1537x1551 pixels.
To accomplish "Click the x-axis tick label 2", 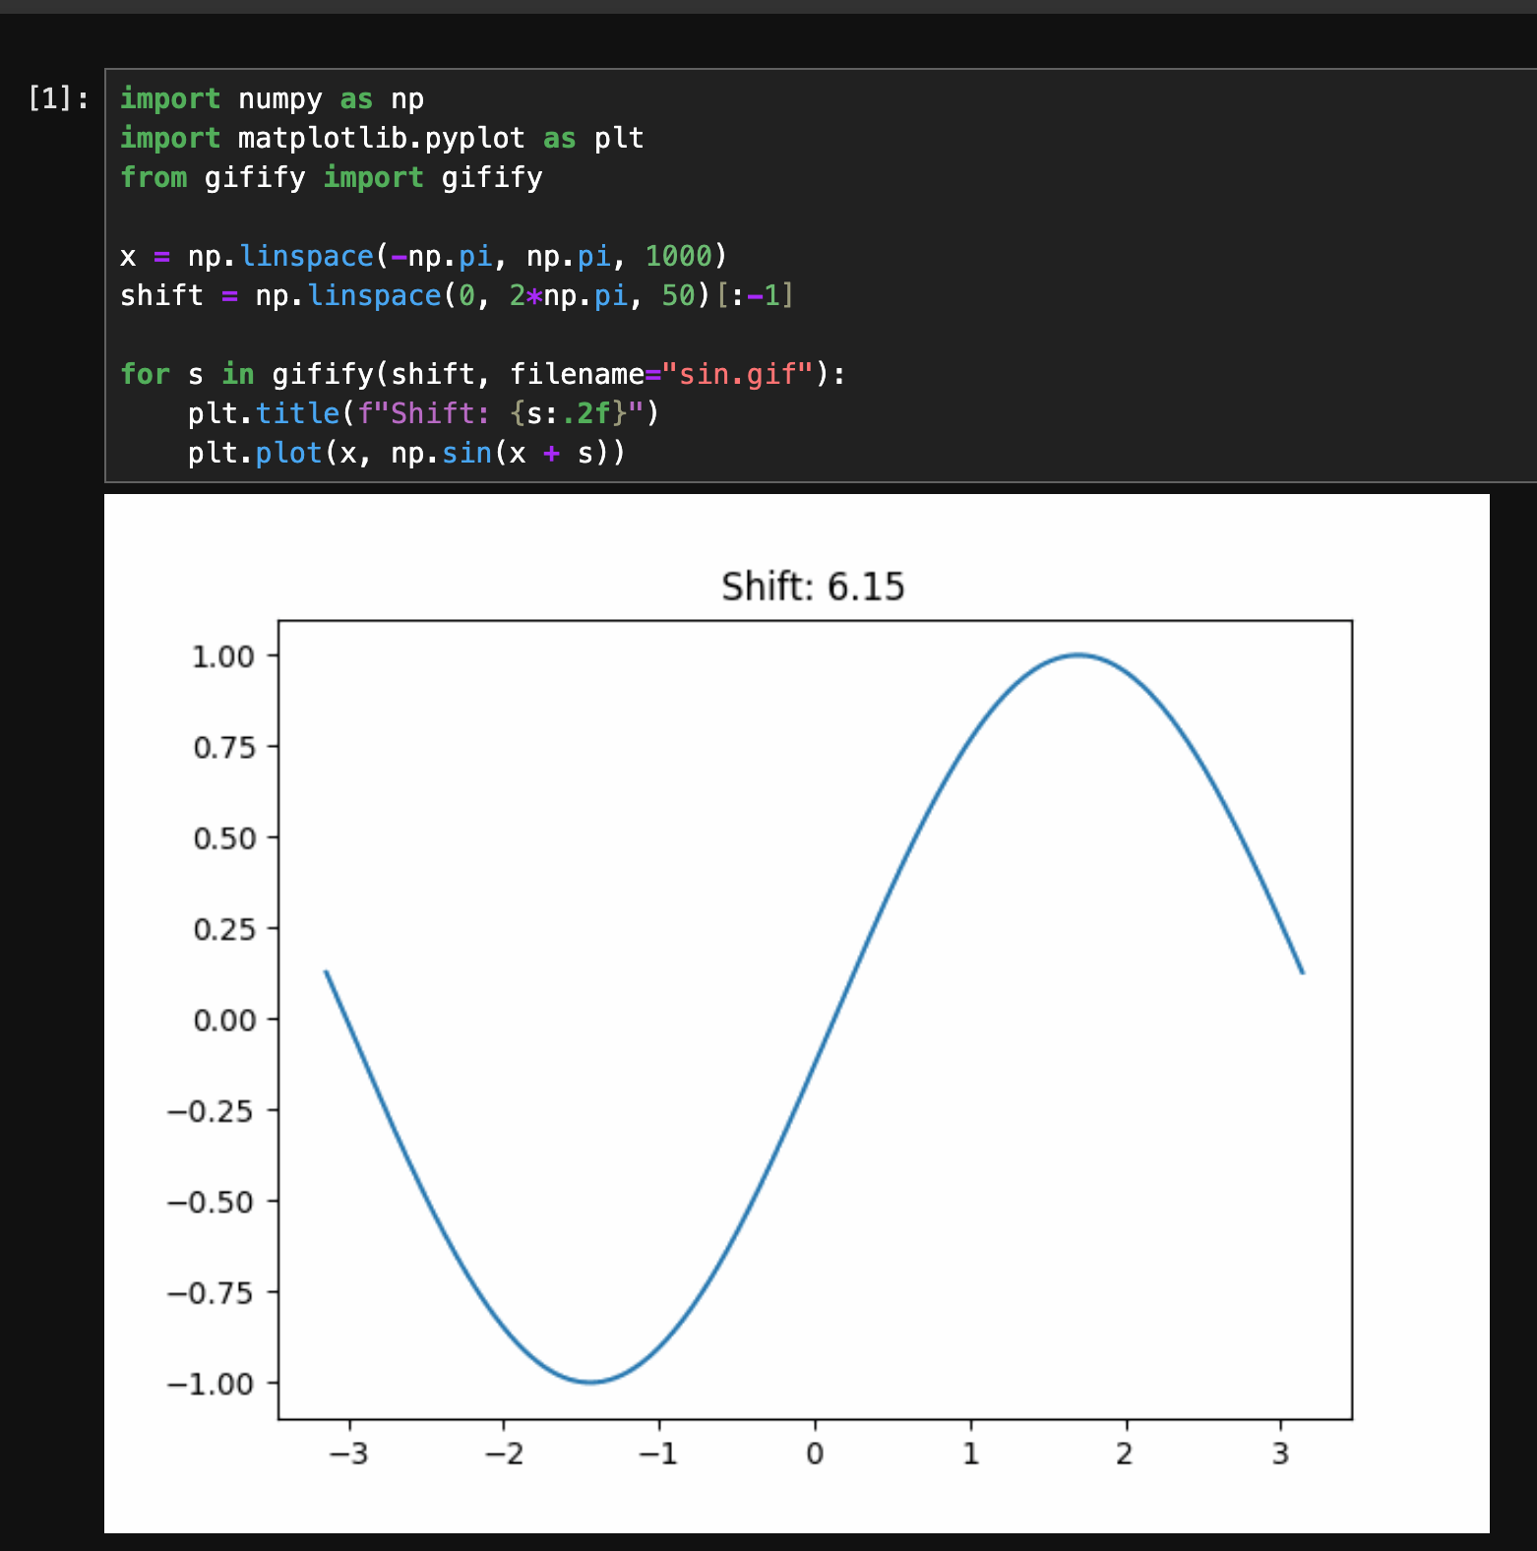I will (1125, 1453).
